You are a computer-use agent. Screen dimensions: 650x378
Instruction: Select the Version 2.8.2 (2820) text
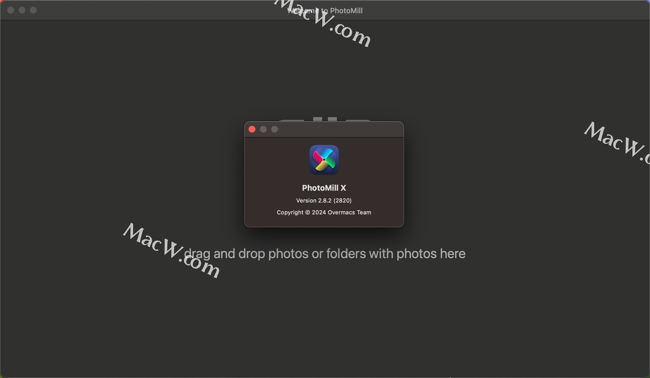(324, 201)
